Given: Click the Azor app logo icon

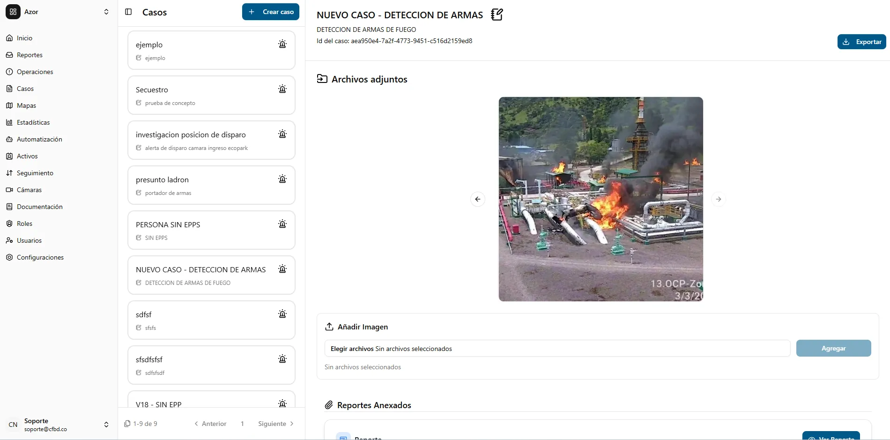Looking at the screenshot, I should 13,12.
